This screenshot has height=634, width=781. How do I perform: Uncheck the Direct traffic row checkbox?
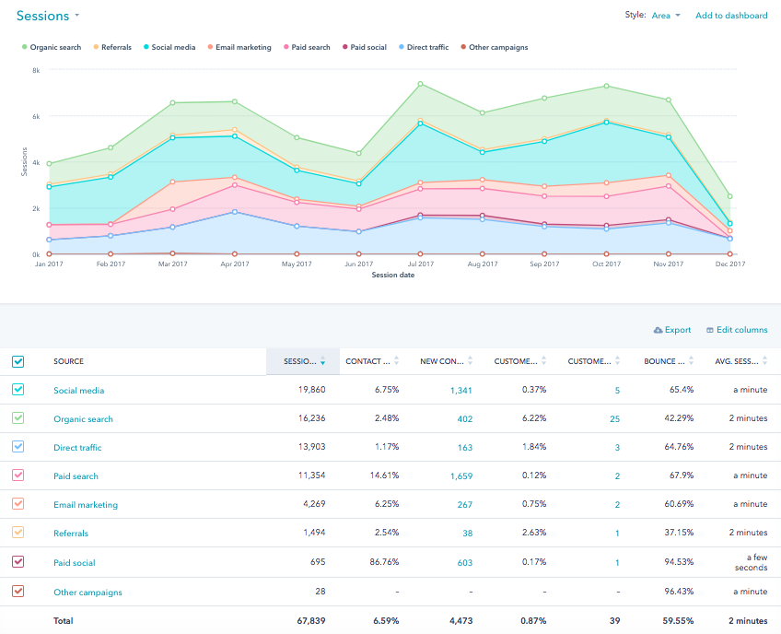[x=17, y=447]
